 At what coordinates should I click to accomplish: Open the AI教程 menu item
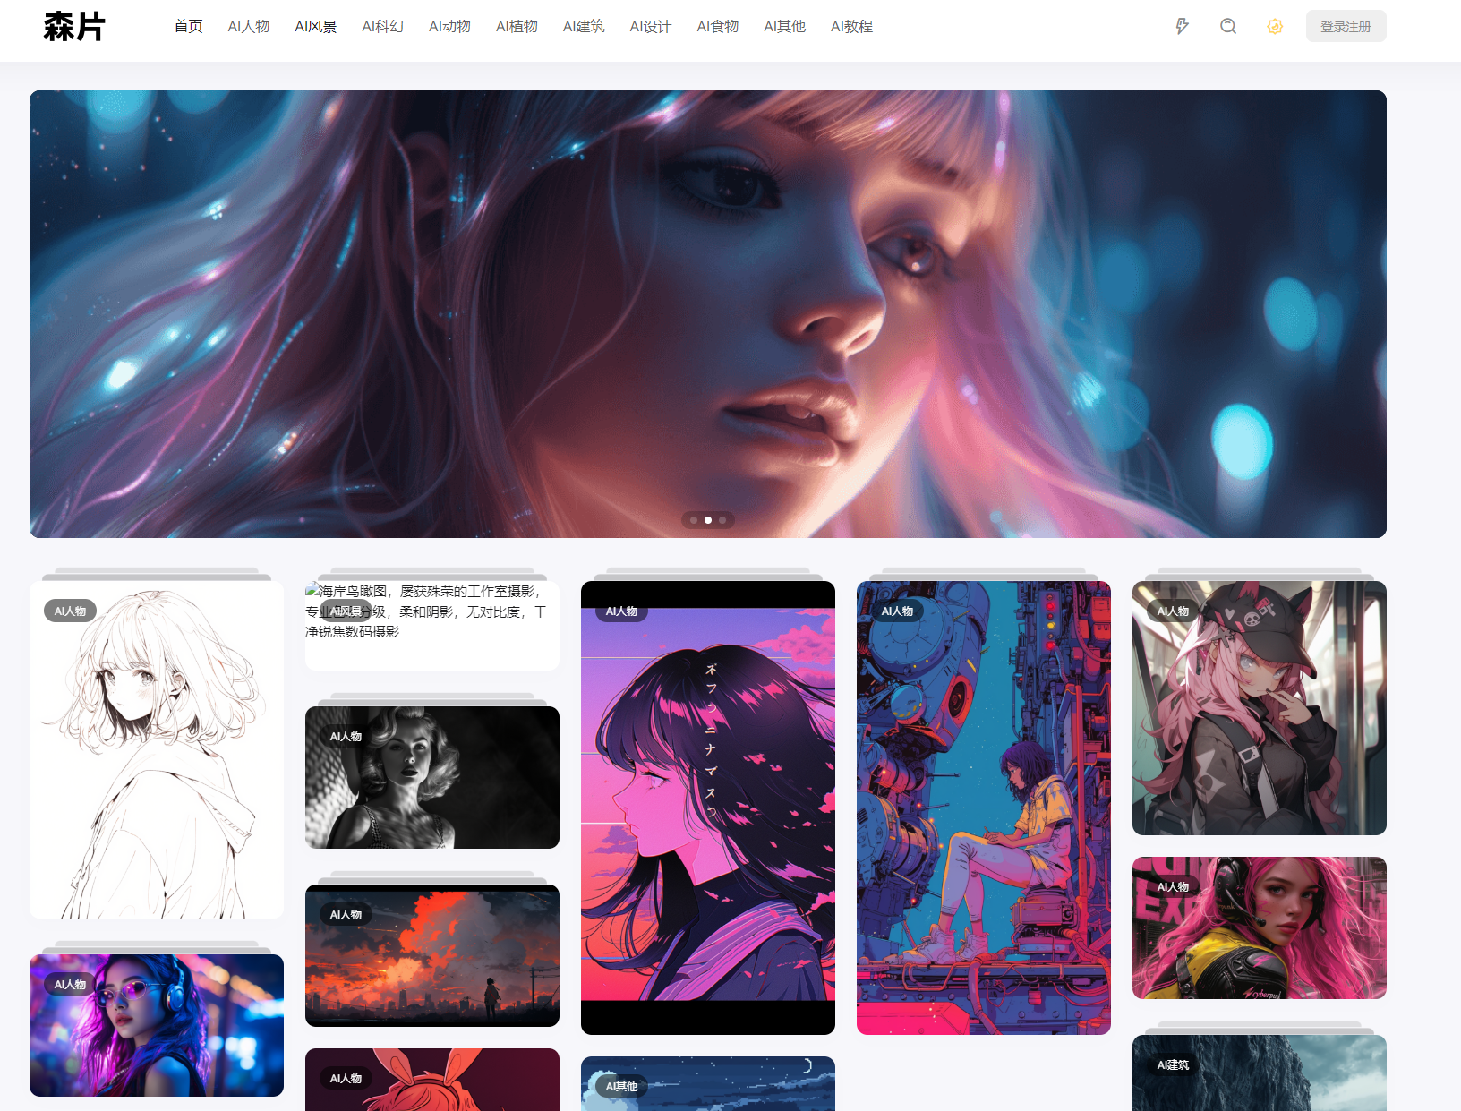tap(851, 27)
